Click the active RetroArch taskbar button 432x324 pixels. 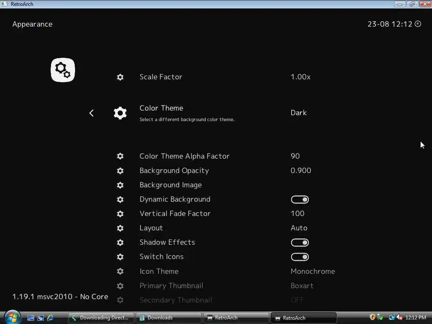point(304,318)
